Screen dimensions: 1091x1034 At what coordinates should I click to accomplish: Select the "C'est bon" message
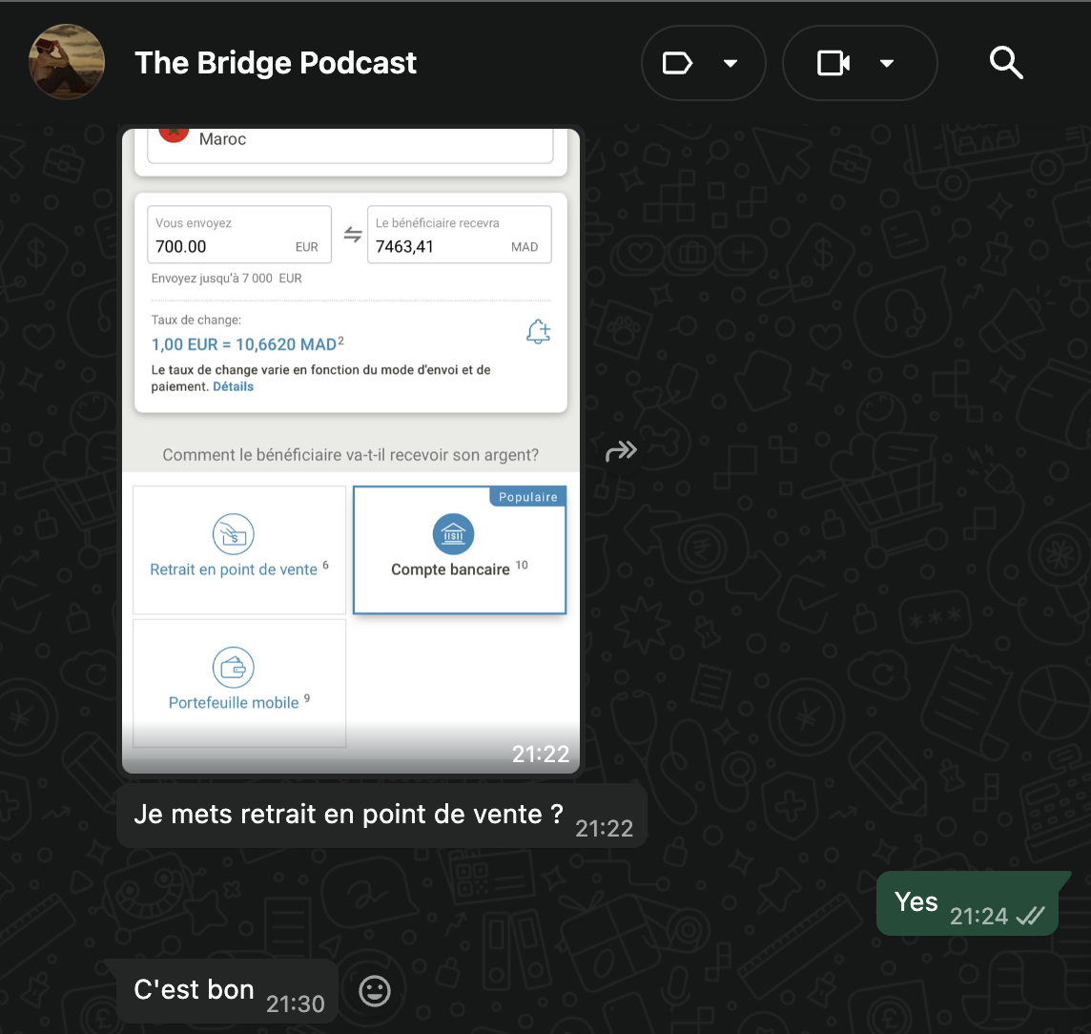tap(228, 991)
